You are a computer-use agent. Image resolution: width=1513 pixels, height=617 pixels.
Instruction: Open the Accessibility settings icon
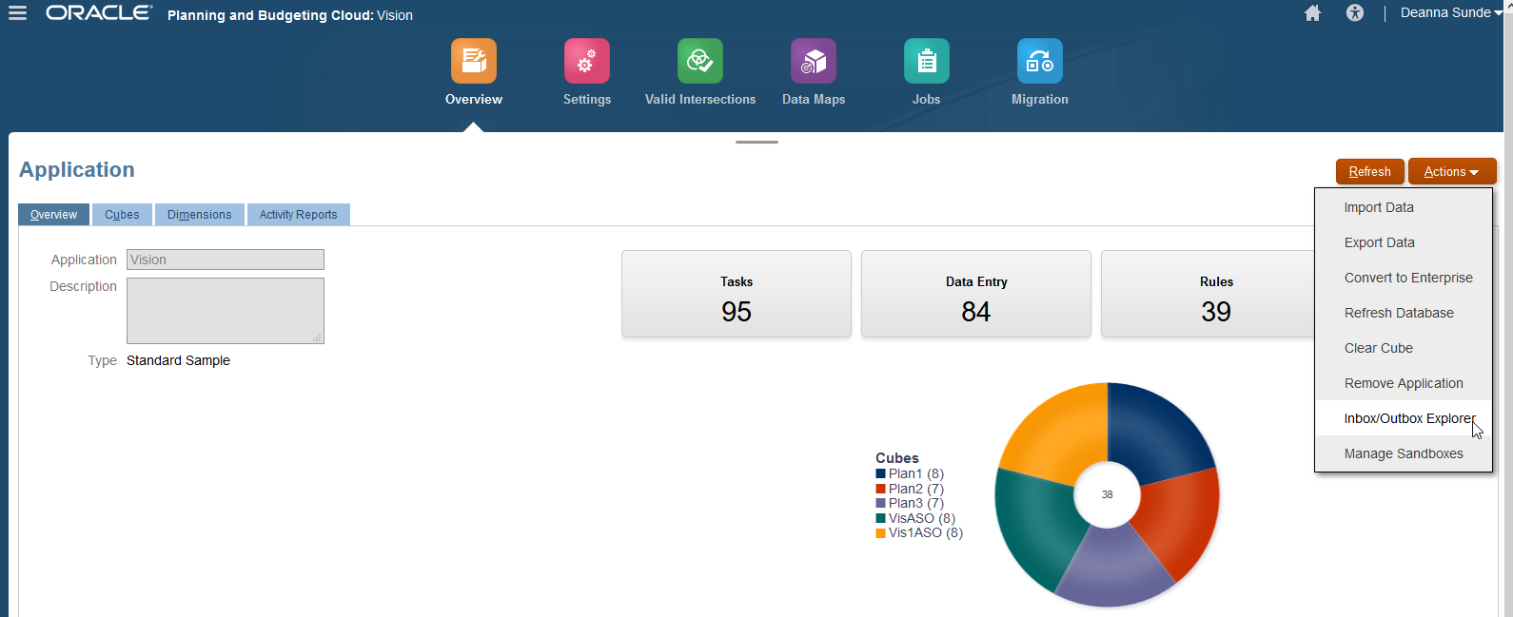point(1355,13)
